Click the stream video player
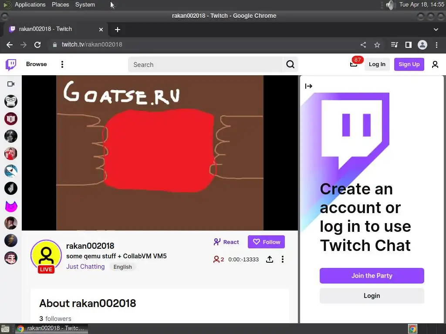Image resolution: width=446 pixels, height=334 pixels. pos(160,153)
